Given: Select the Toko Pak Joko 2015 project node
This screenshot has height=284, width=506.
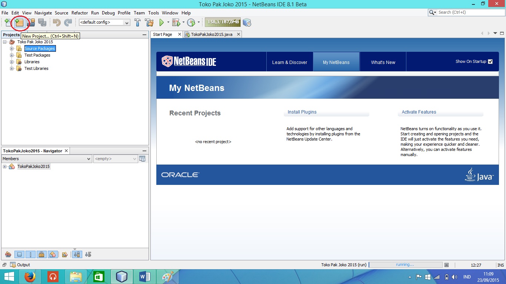Looking at the screenshot, I should pos(35,42).
